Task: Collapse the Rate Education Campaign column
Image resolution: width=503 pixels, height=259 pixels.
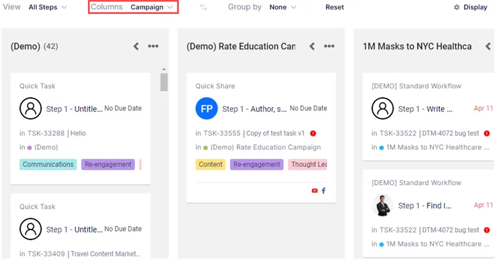Action: coord(312,46)
